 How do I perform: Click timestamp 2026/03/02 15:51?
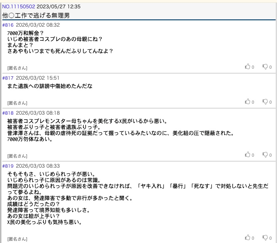tap(38, 78)
